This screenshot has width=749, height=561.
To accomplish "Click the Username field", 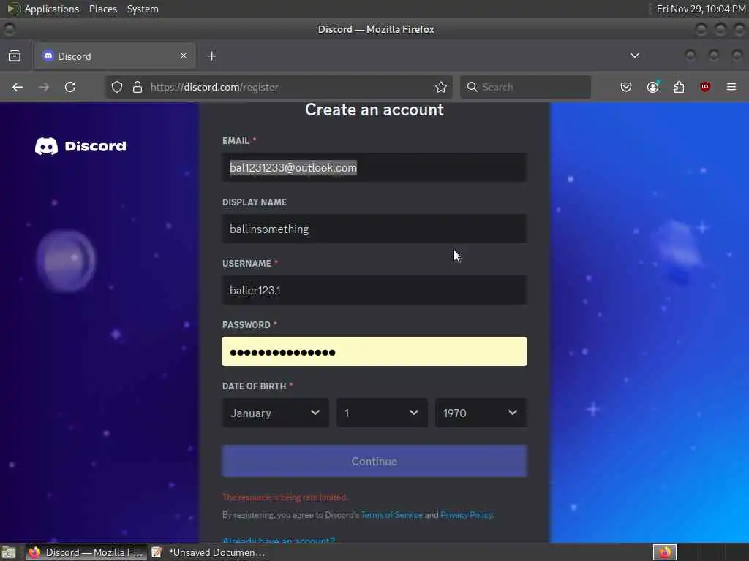I will click(x=374, y=290).
